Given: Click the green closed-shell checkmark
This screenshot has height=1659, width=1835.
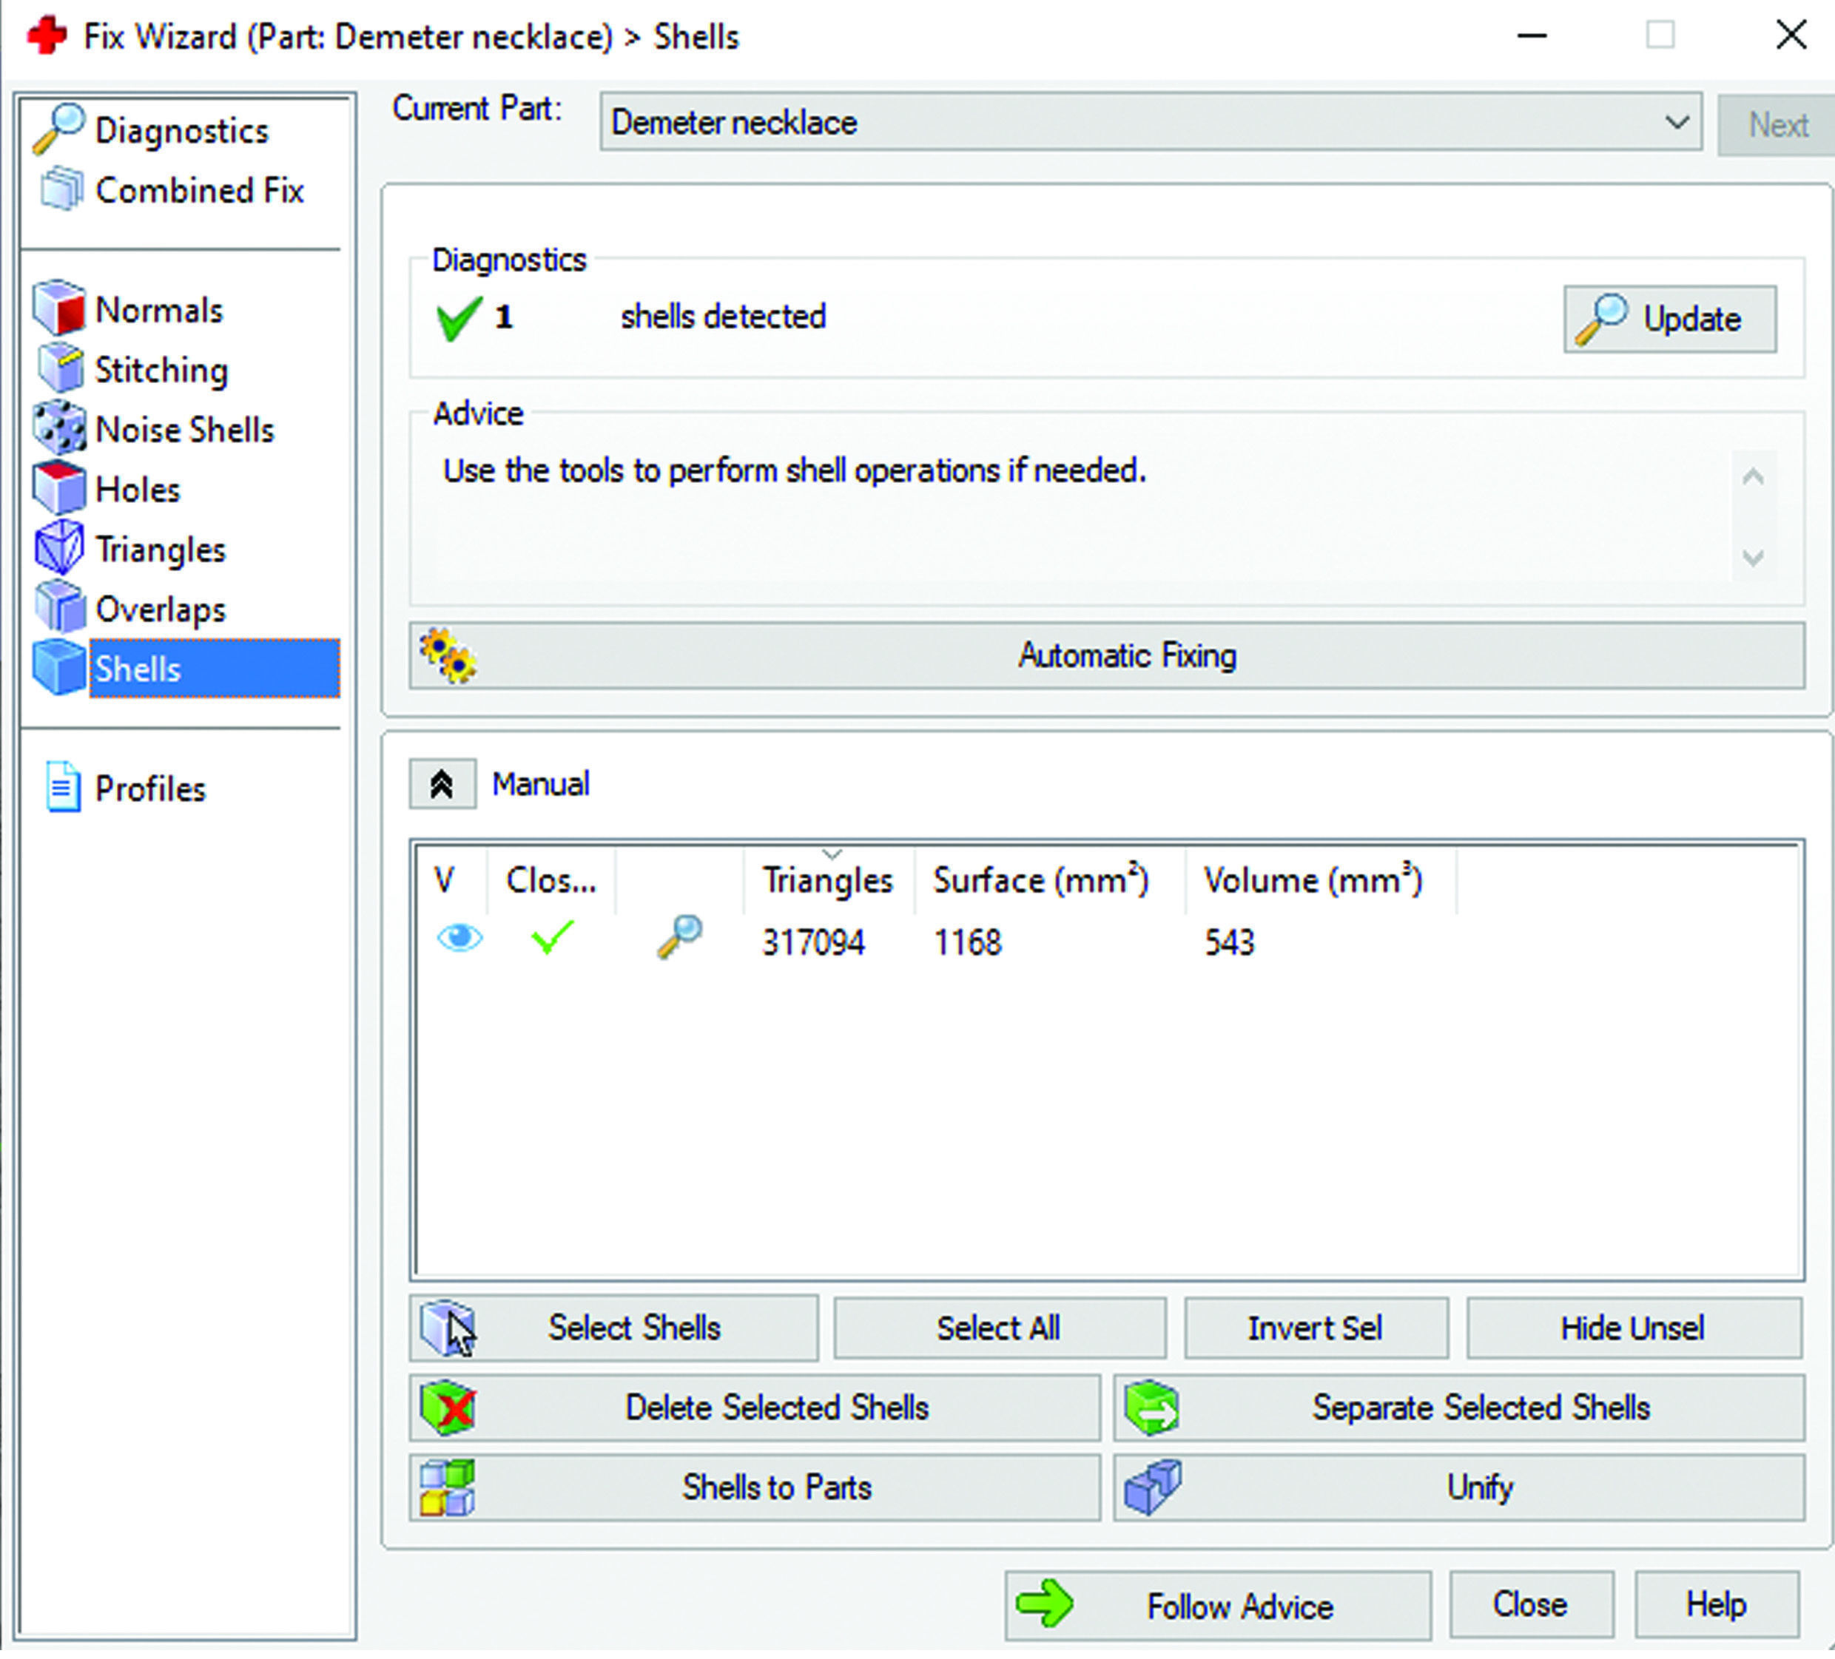Looking at the screenshot, I should click(x=551, y=937).
